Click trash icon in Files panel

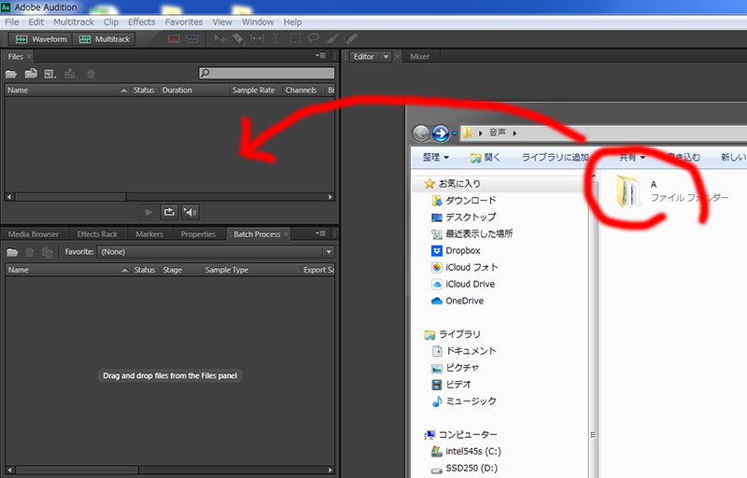click(x=91, y=74)
